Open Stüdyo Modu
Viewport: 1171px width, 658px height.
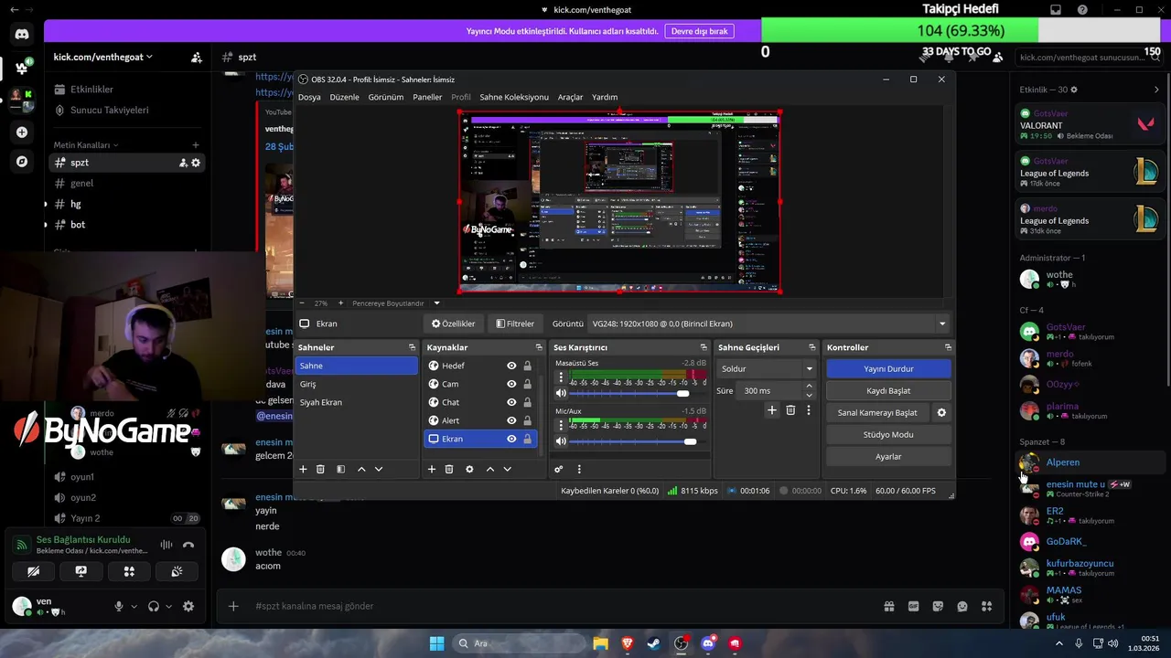888,434
